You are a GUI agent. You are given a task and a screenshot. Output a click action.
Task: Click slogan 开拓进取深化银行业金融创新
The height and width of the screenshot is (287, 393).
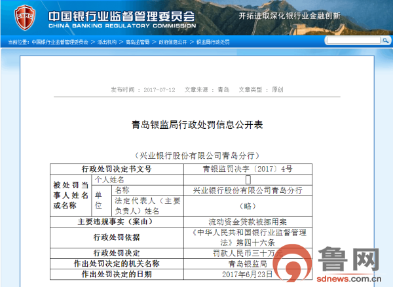coord(290,16)
